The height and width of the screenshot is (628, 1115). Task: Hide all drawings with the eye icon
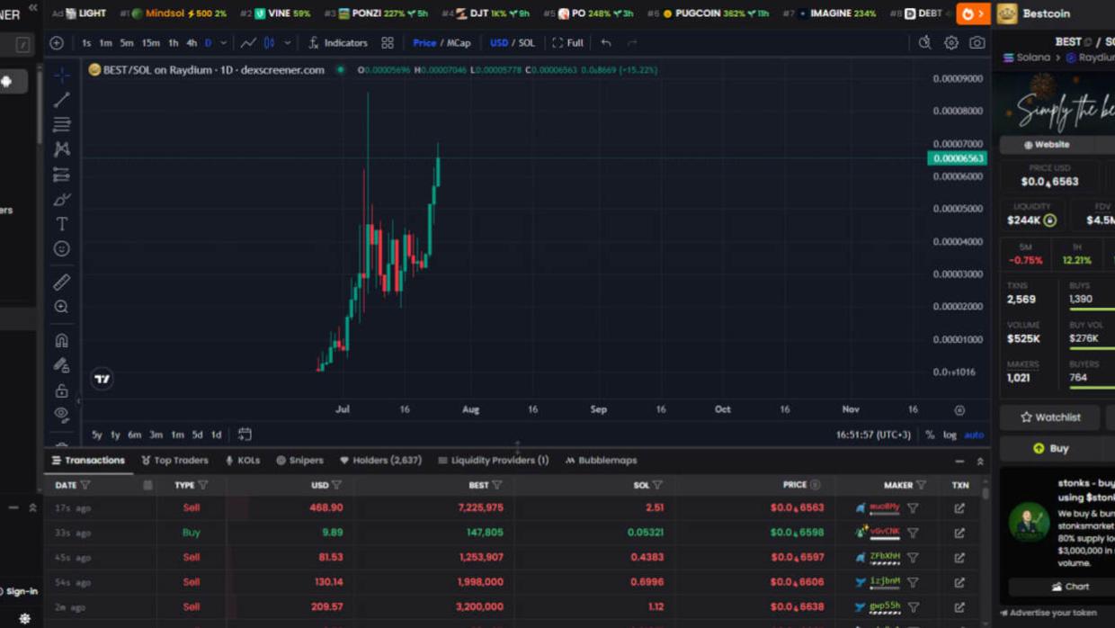(x=61, y=415)
